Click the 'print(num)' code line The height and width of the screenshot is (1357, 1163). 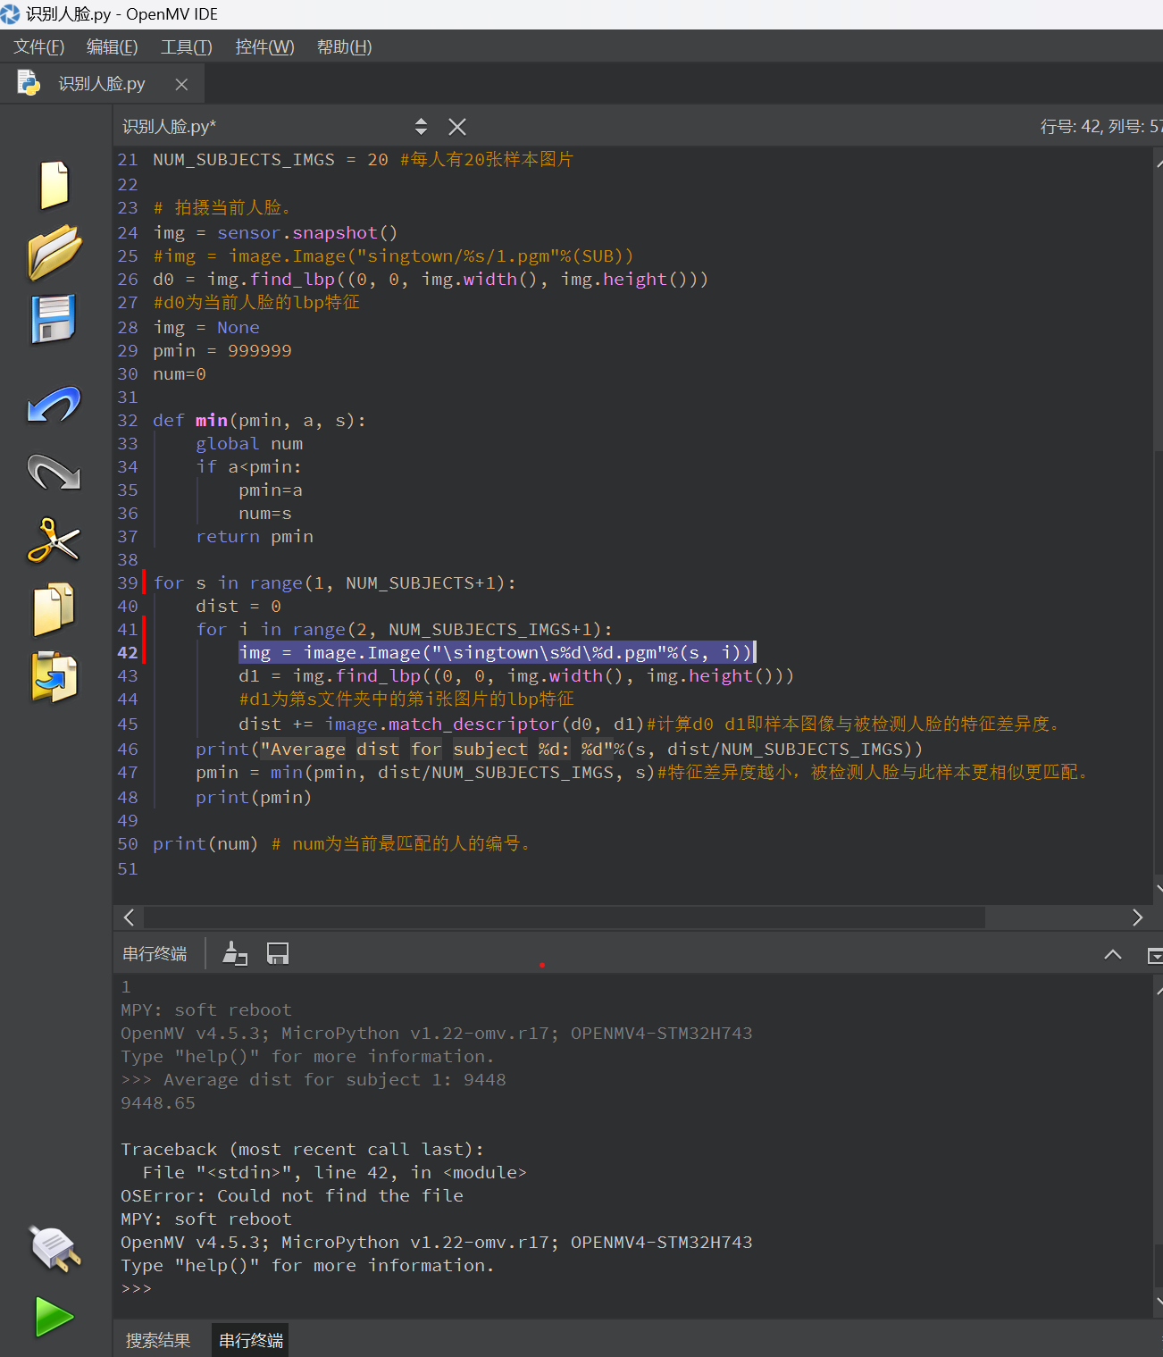(x=205, y=843)
